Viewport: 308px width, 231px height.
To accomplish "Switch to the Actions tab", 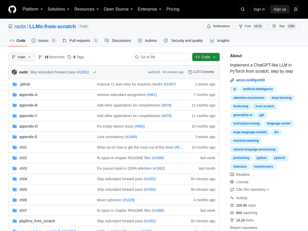I will pos(147,41).
